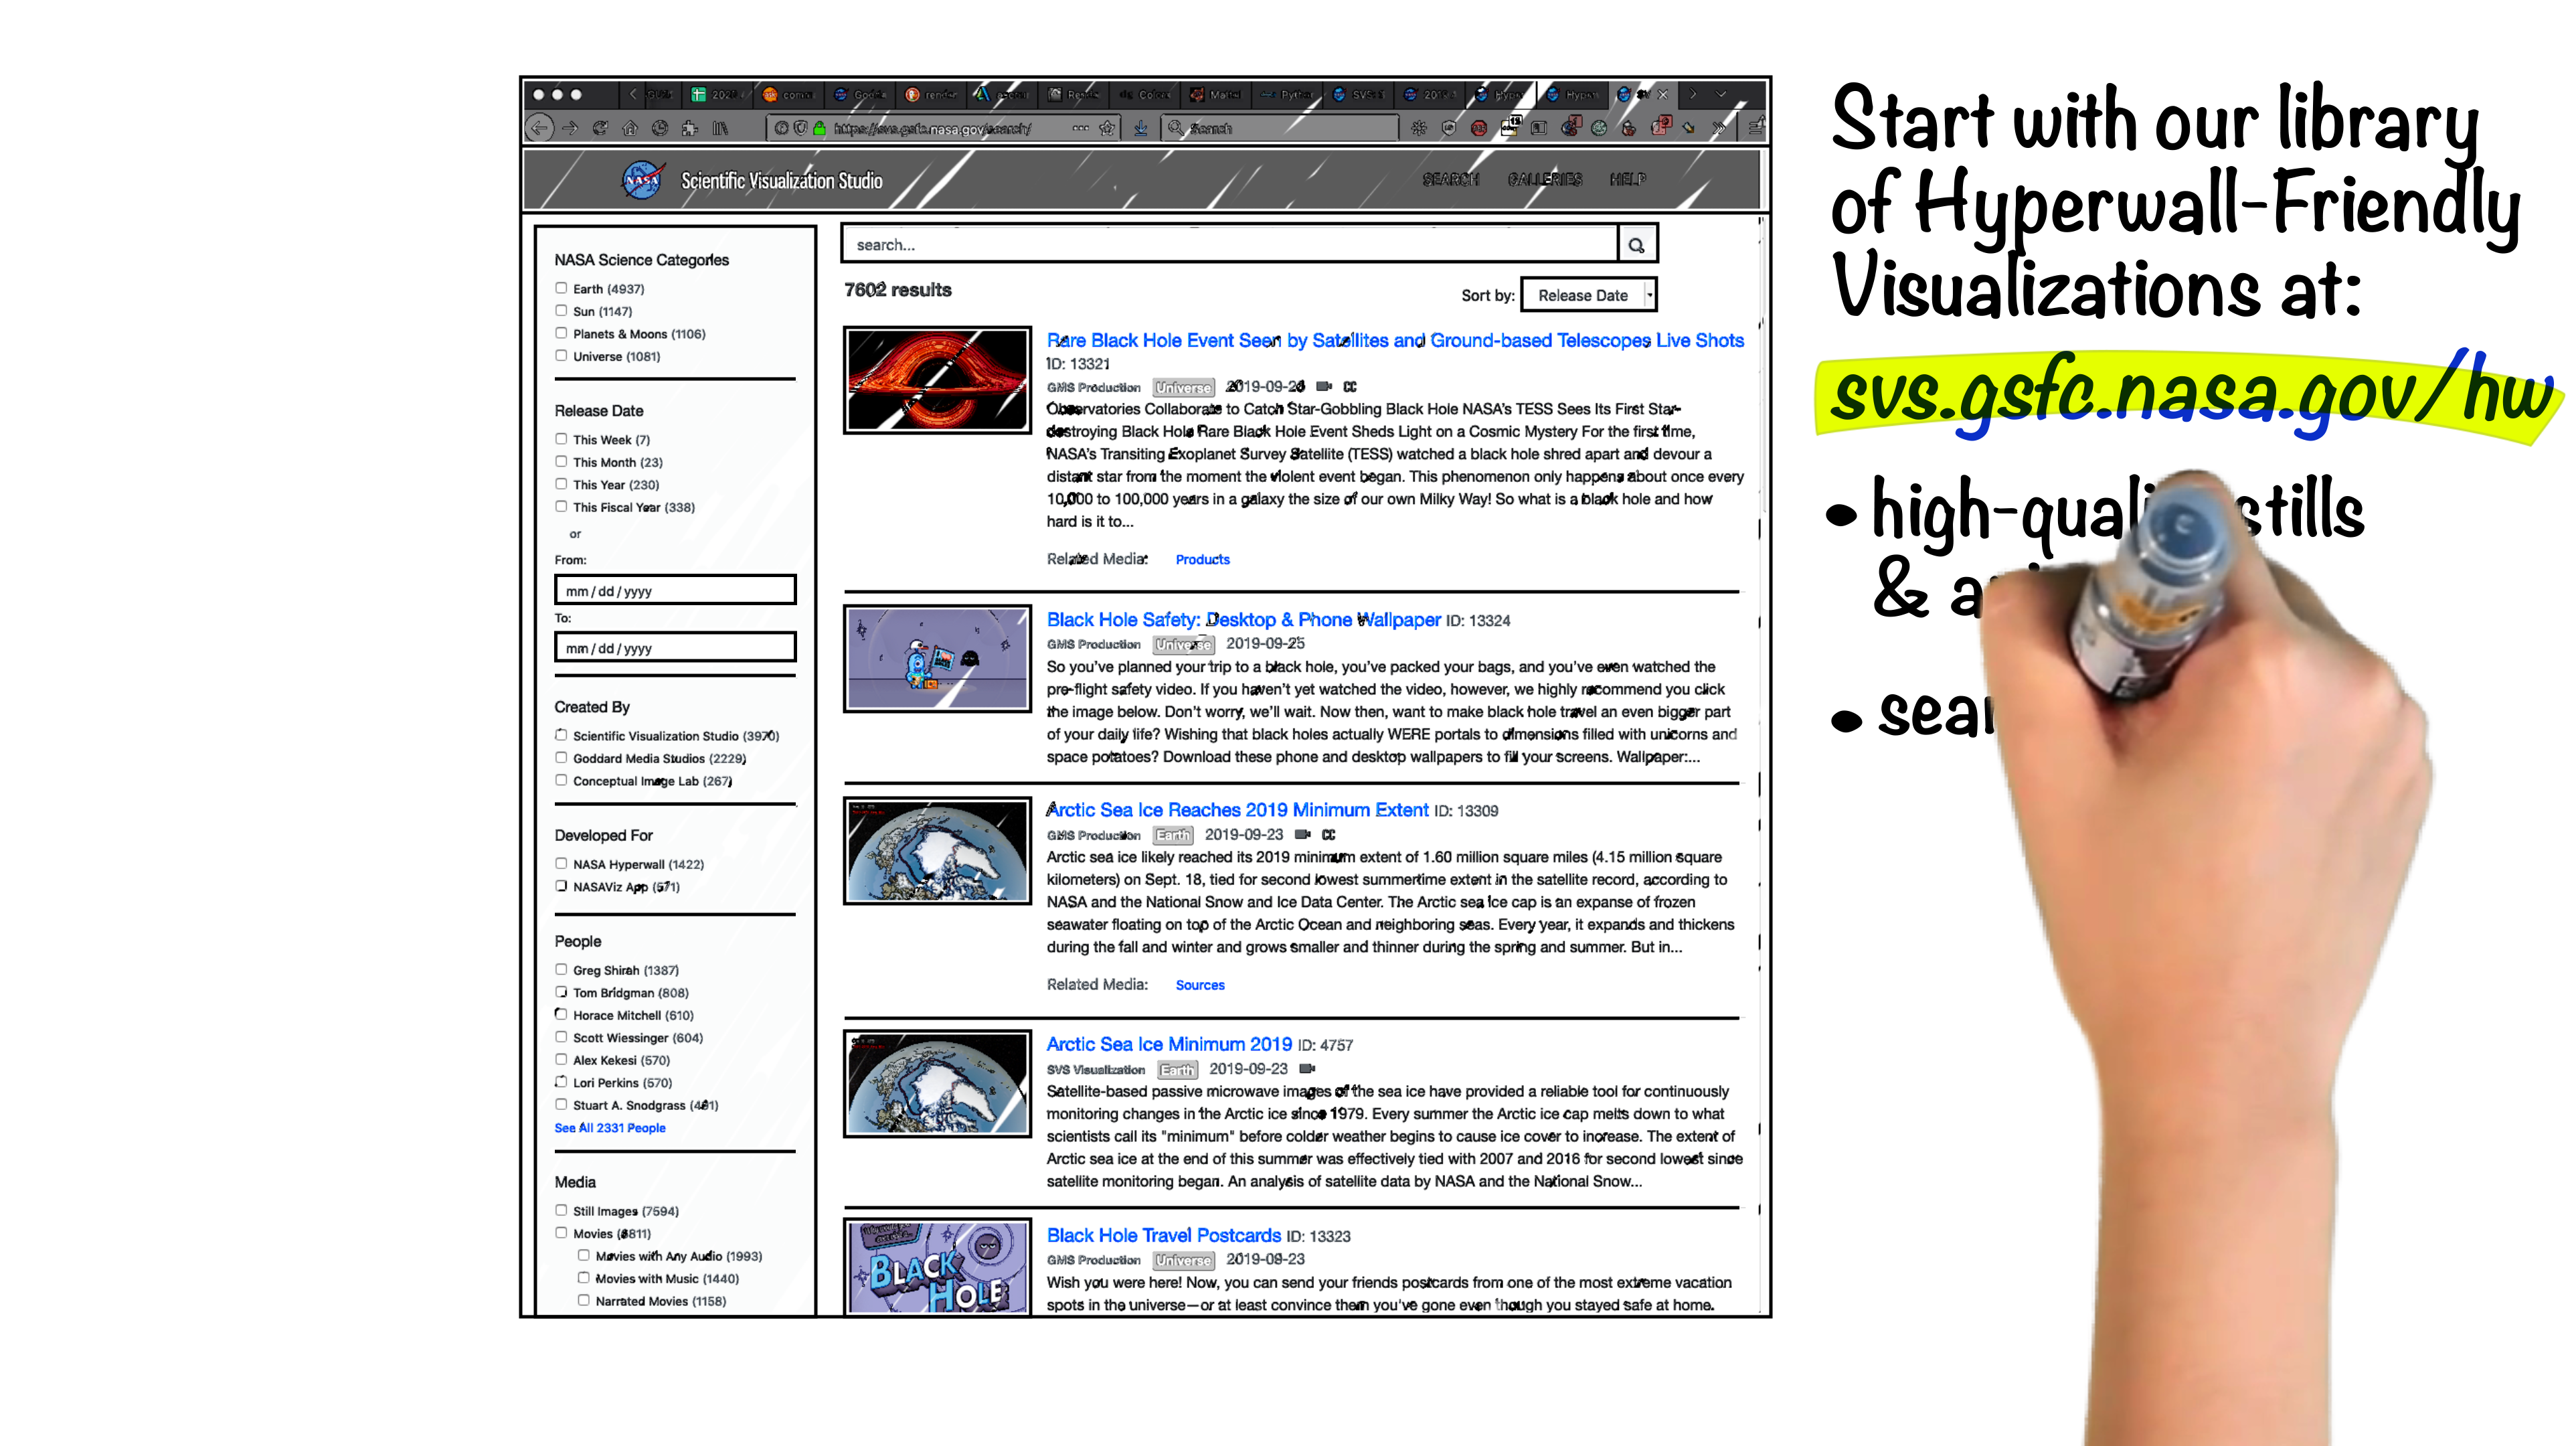Check Movies with Music (1440)

click(x=584, y=1277)
